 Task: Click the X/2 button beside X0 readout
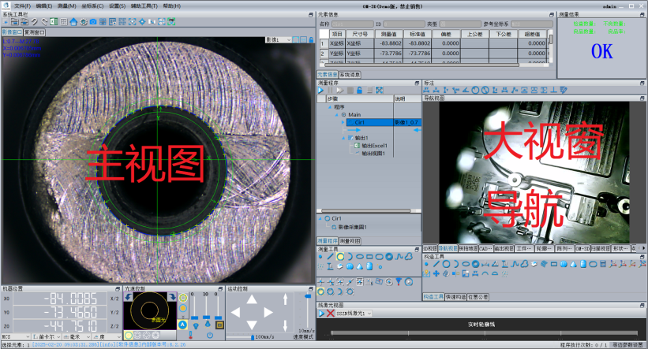click(113, 299)
